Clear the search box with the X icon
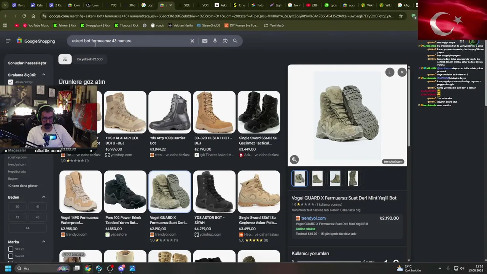The width and height of the screenshot is (487, 274). coord(192,41)
